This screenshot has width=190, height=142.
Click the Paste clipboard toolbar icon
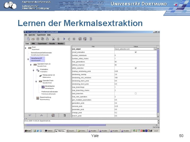58,39
